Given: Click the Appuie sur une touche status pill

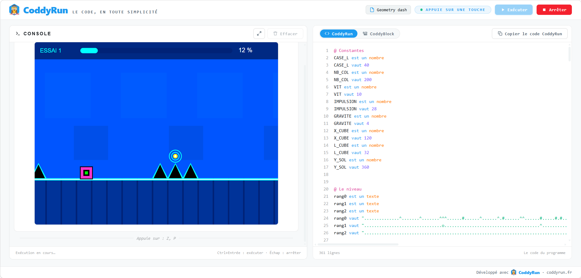Looking at the screenshot, I should point(453,10).
